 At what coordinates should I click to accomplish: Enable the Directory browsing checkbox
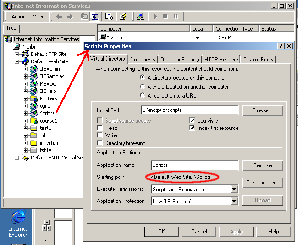pos(100,143)
